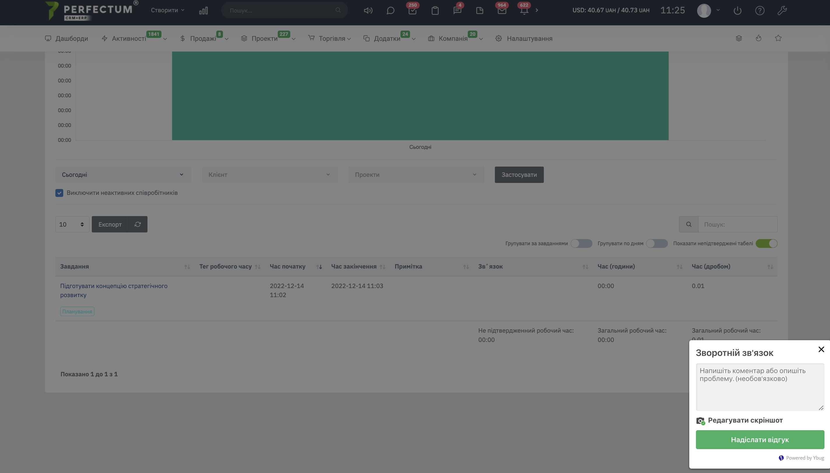Open the chat bubble icon
The width and height of the screenshot is (830, 473).
(390, 11)
